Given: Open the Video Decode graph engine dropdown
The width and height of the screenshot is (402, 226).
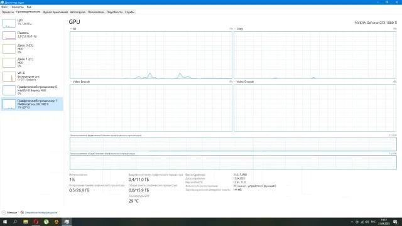Looking at the screenshot, I should pyautogui.click(x=244, y=82).
